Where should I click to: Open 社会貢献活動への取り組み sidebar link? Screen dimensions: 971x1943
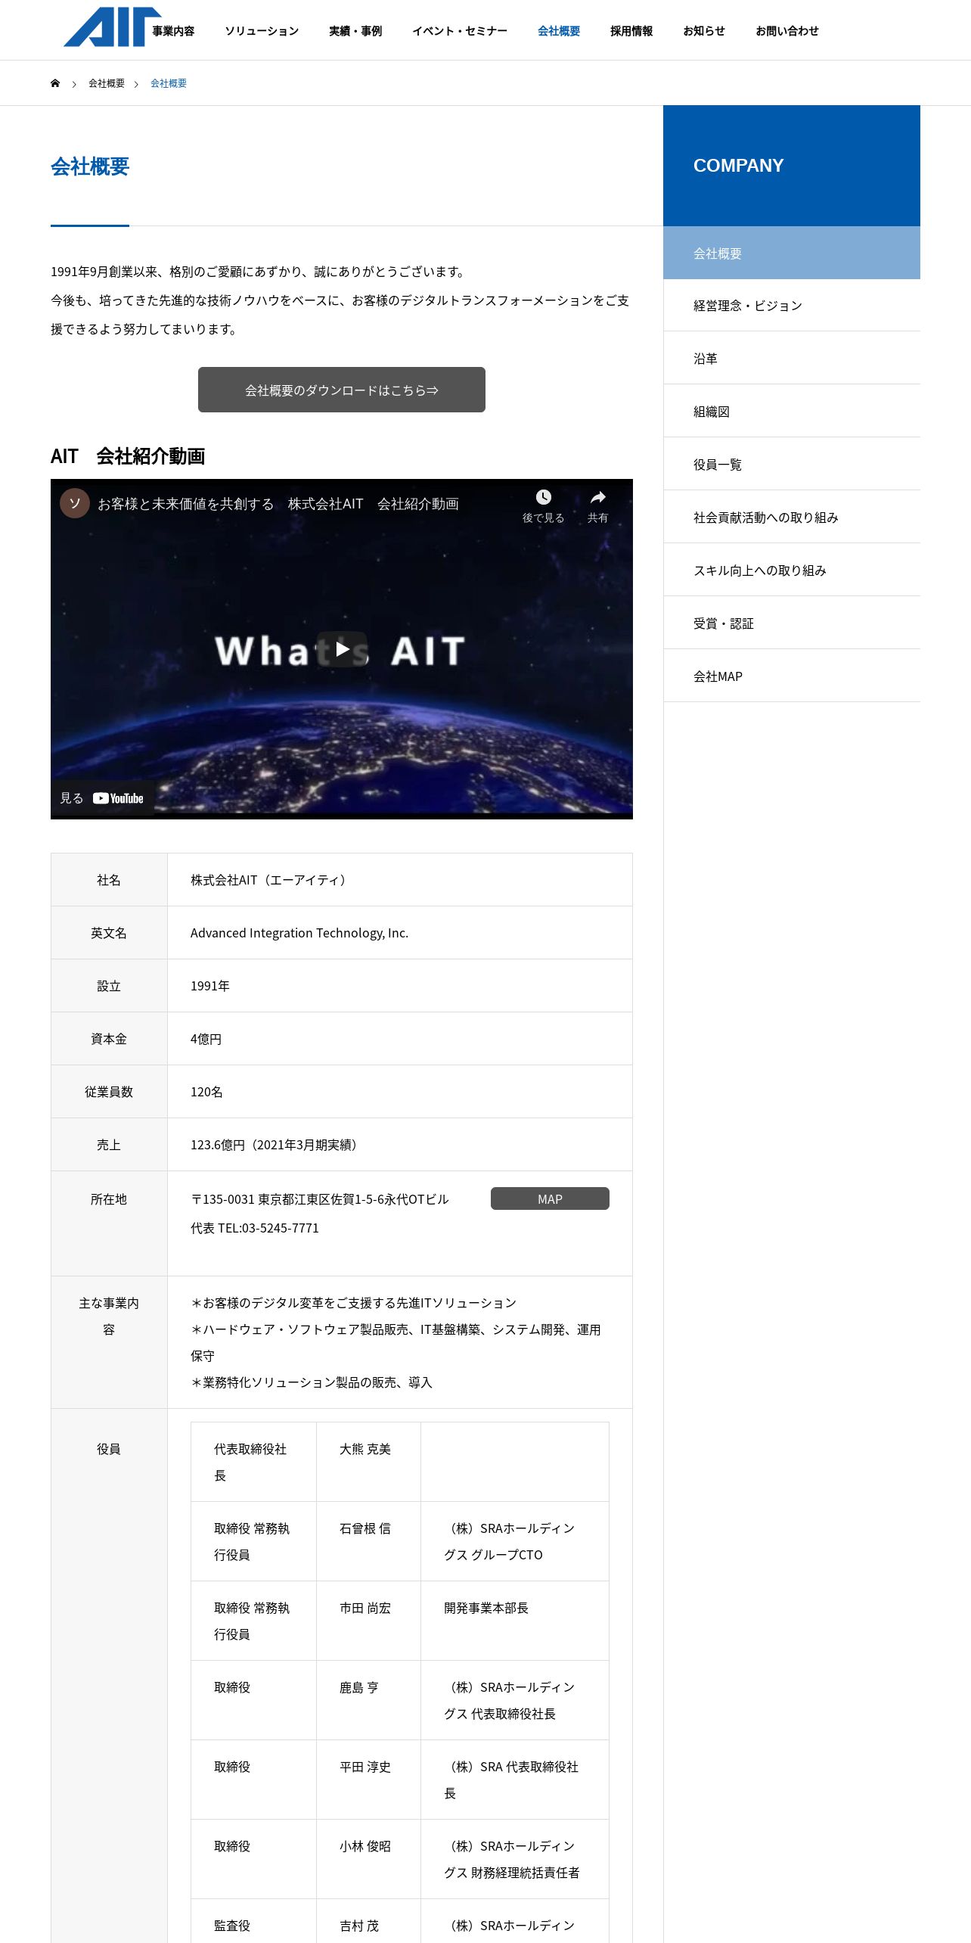pyautogui.click(x=792, y=518)
